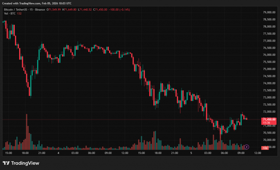Click the red 71,450.00 current price label

click(269, 119)
